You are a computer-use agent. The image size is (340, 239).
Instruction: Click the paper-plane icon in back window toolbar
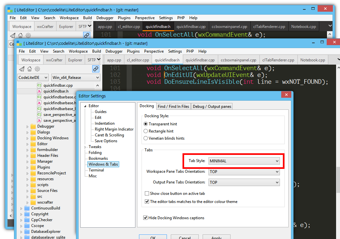pos(13,35)
